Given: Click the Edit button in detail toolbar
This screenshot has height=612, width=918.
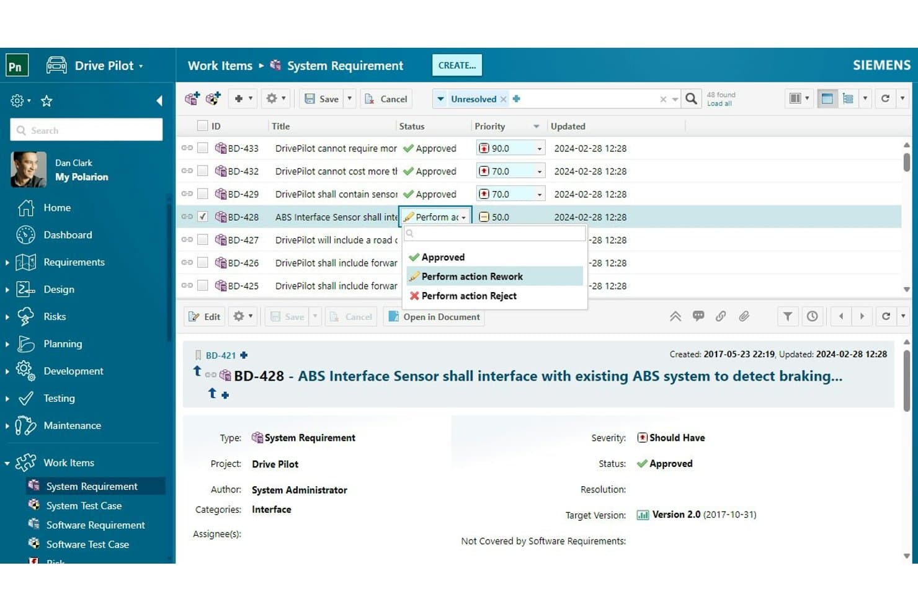Looking at the screenshot, I should click(205, 317).
